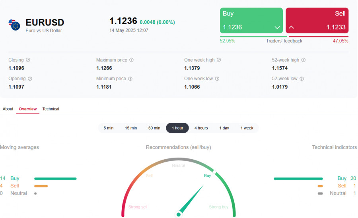The image size is (358, 218).
Task: Click the Traders' feedback label
Action: tap(284, 41)
